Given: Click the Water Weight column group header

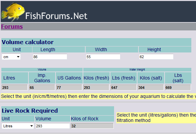Looking at the screenshot, I should point(137,70).
